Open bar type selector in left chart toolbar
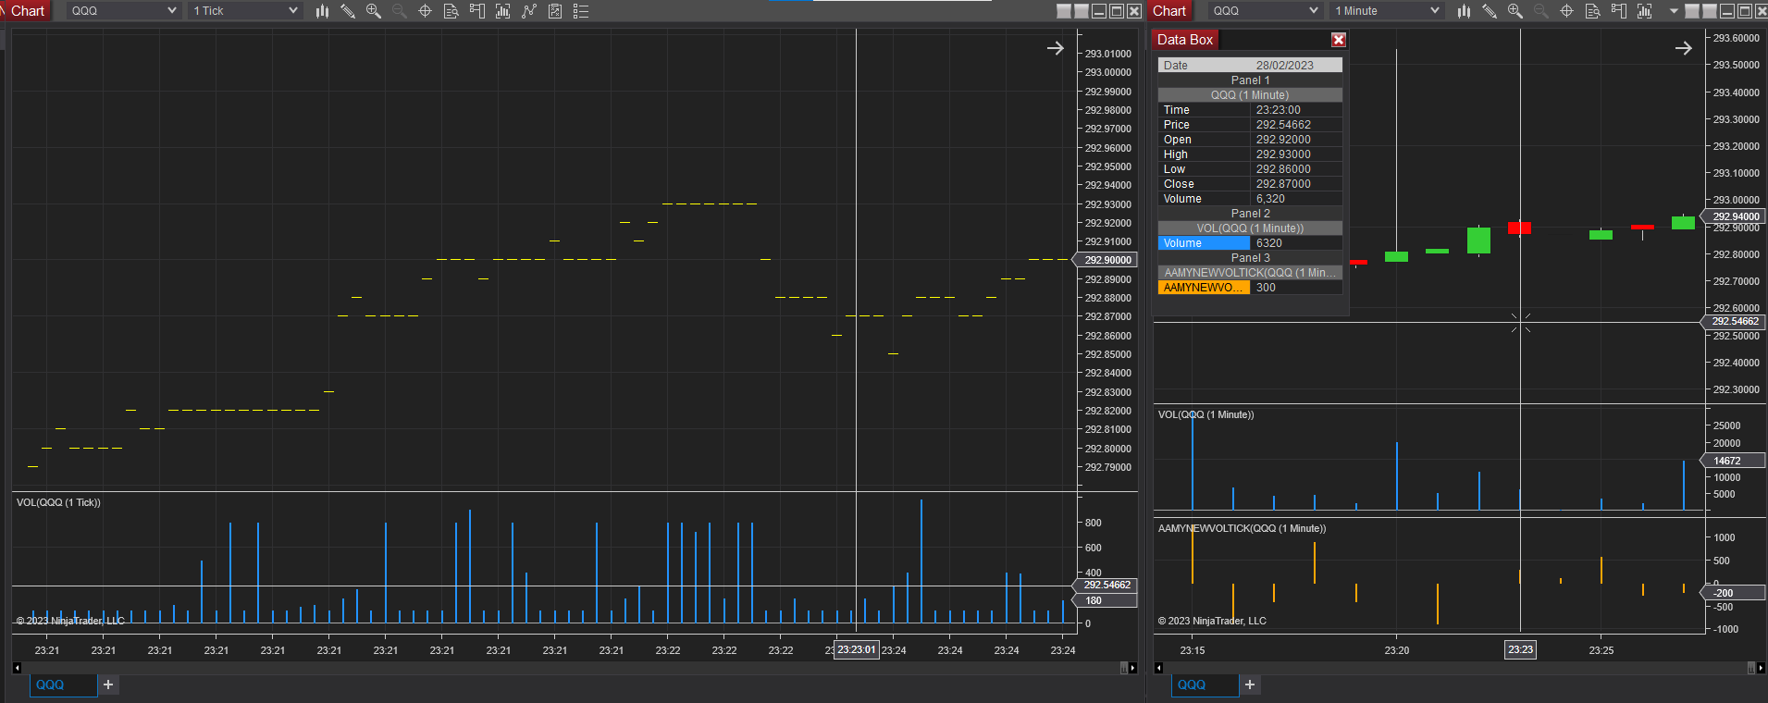1768x703 pixels. tap(322, 11)
